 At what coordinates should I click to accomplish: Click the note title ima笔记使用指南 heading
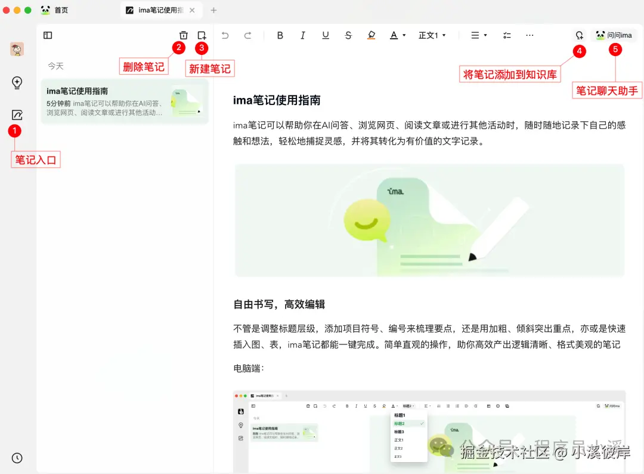pos(277,100)
